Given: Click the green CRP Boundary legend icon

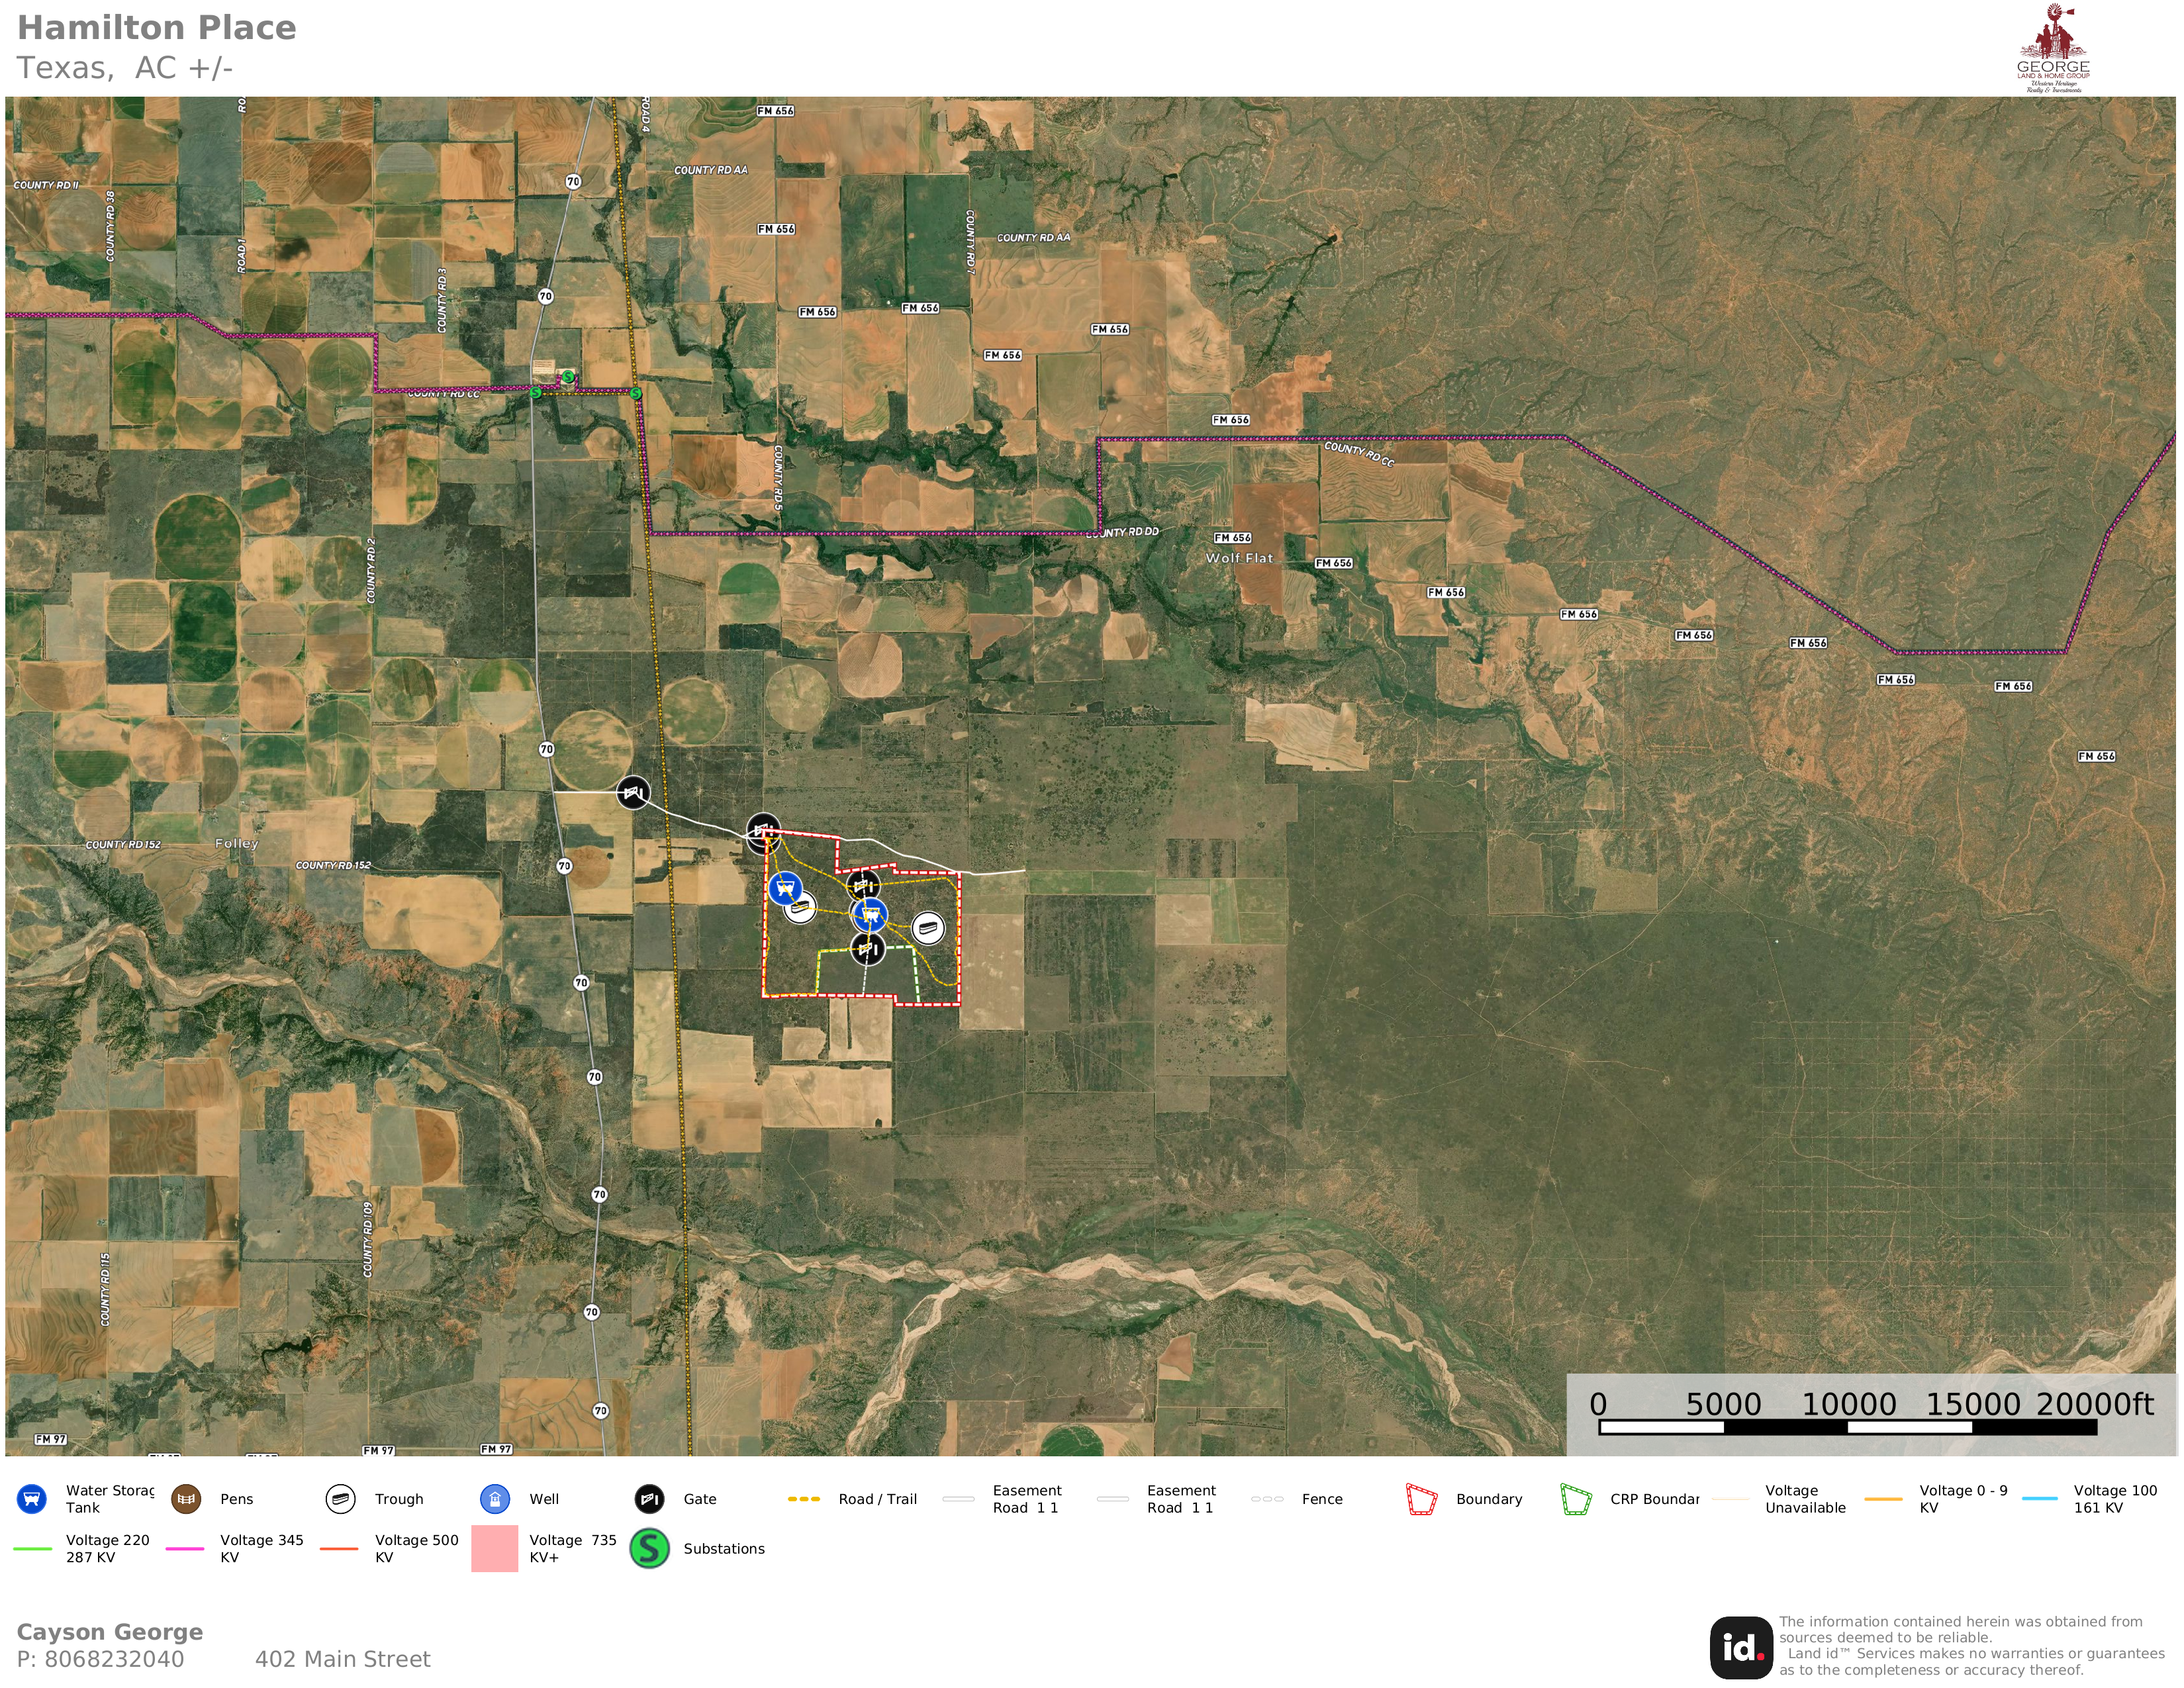Looking at the screenshot, I should (x=1575, y=1499).
